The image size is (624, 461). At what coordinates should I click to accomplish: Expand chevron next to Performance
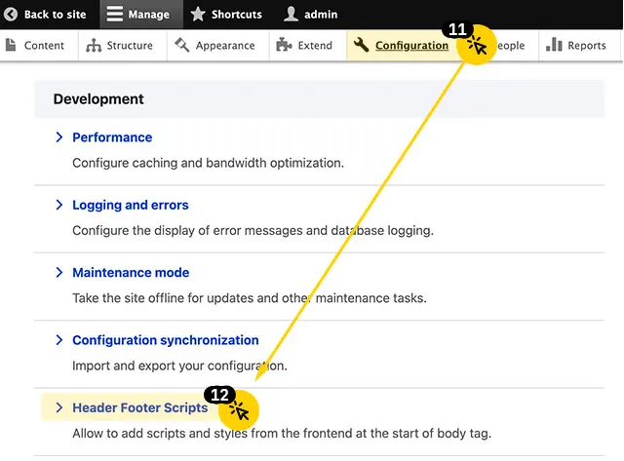pos(59,137)
